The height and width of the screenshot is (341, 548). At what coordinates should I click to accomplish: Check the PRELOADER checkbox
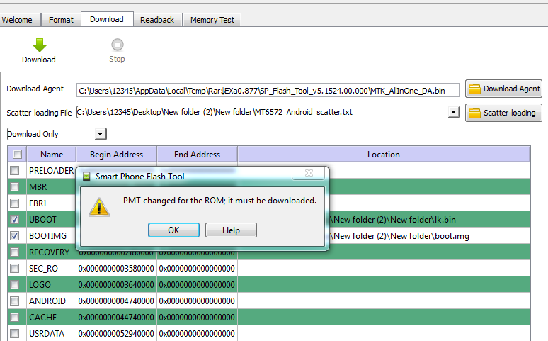click(x=14, y=170)
